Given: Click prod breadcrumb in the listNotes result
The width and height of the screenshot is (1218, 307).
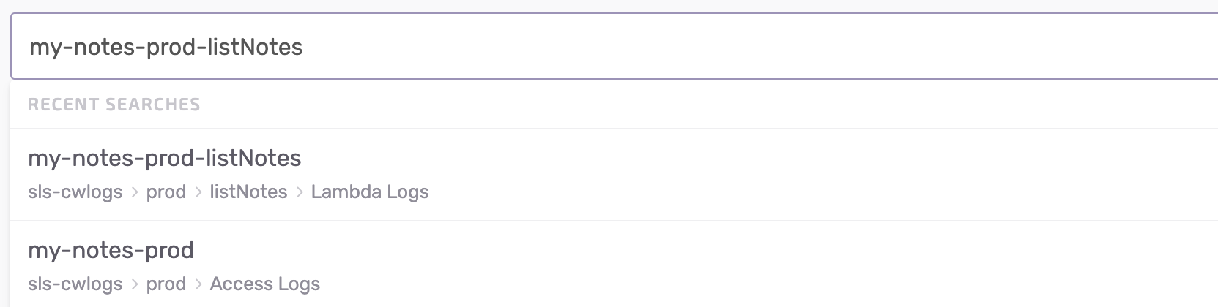Looking at the screenshot, I should [166, 192].
